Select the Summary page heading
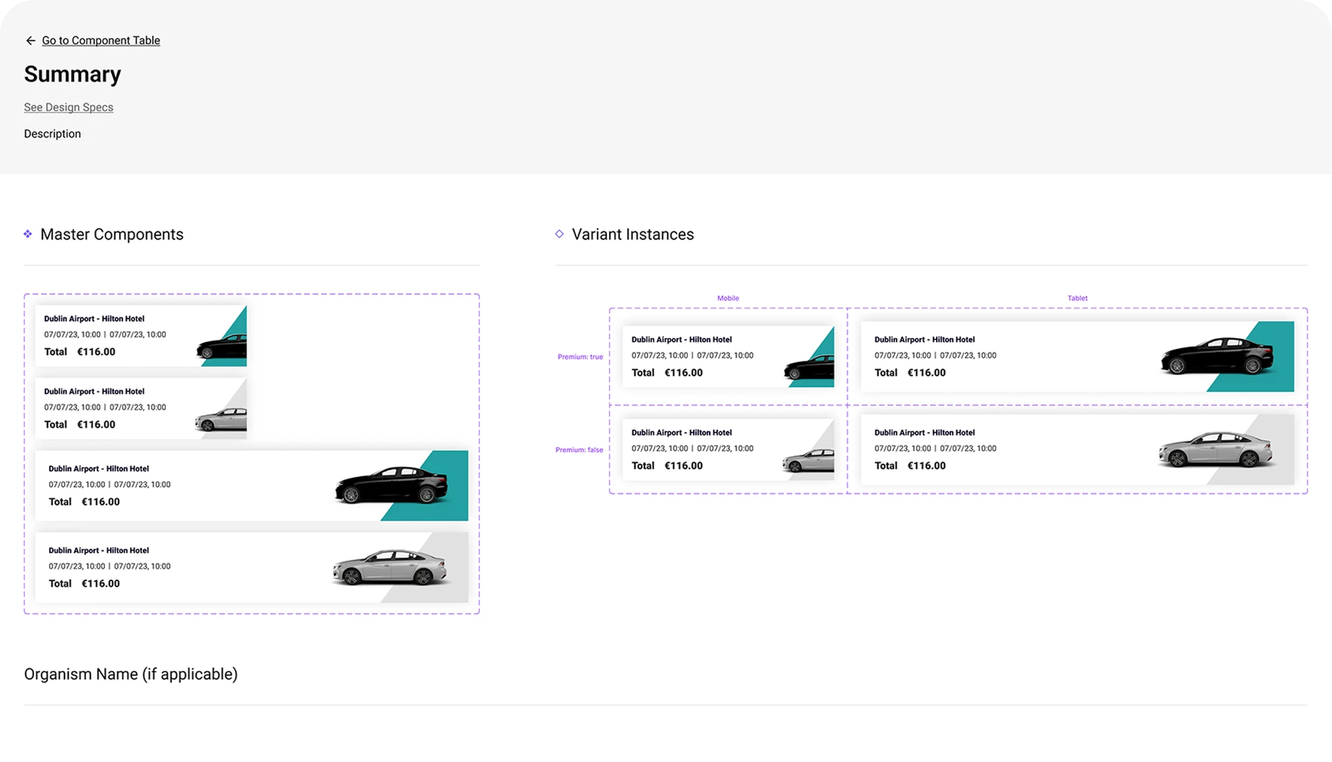Viewport: 1332px width, 762px height. [x=73, y=74]
